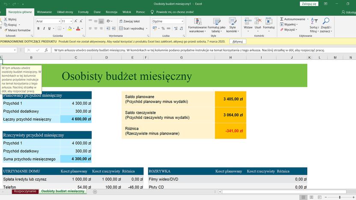Open the Formuły ribbon tab
The width and height of the screenshot is (356, 200).
coord(83,12)
